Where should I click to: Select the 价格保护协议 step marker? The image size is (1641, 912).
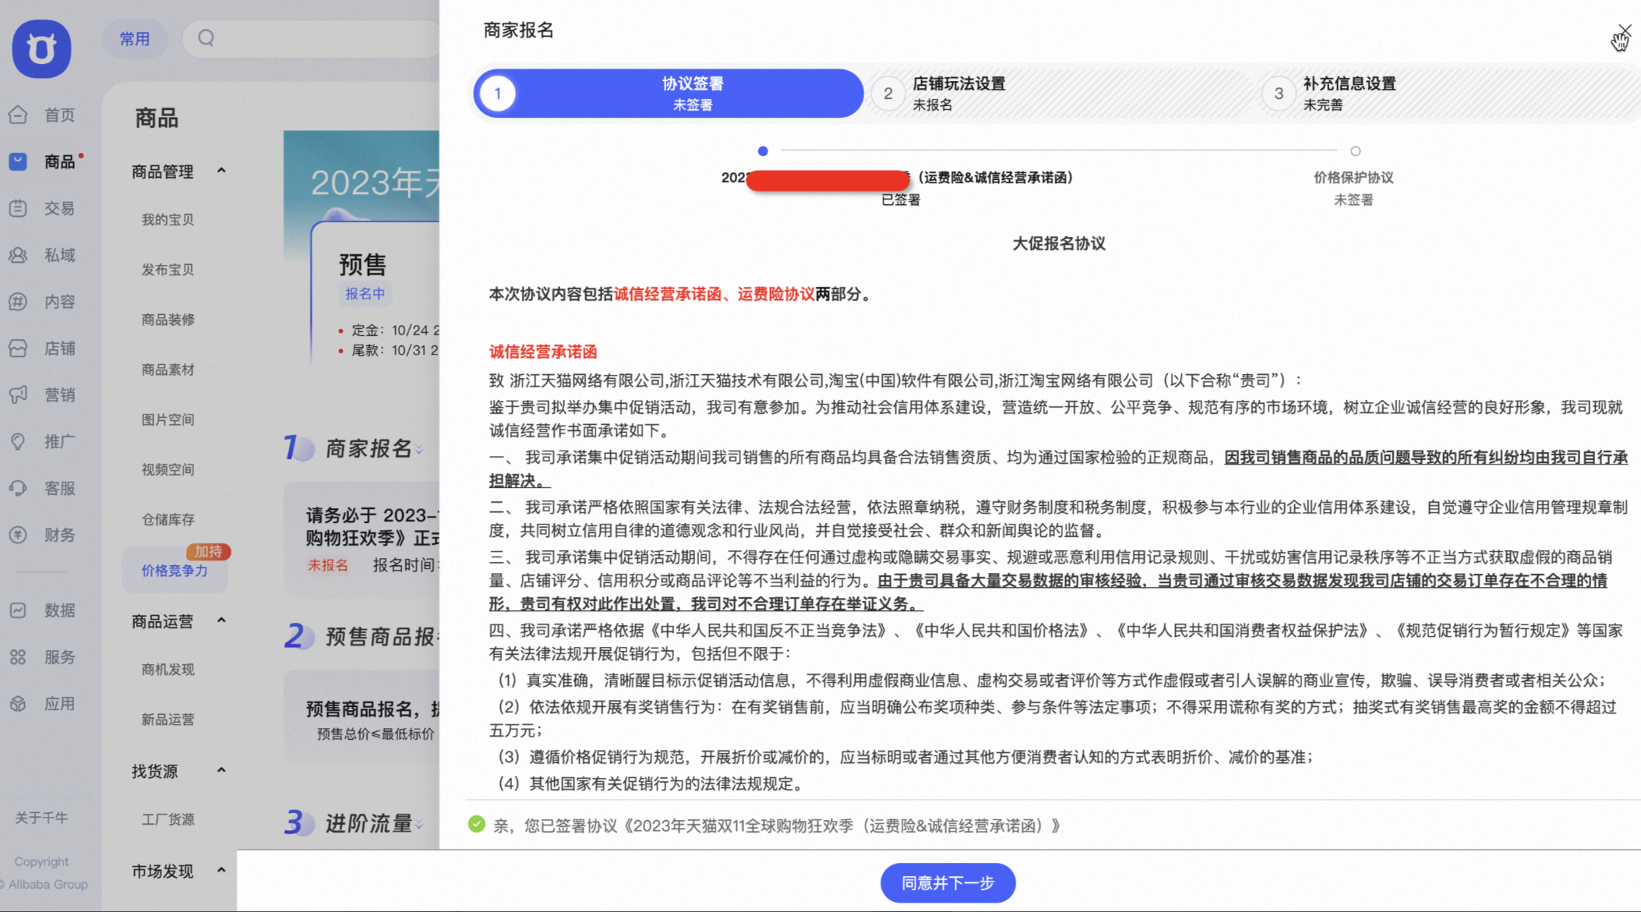click(1355, 151)
